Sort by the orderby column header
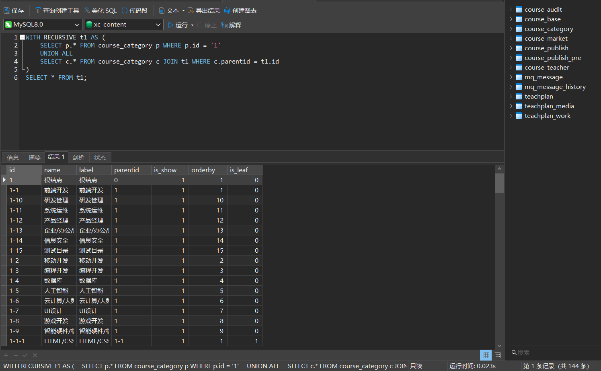Viewport: 601px width, 371px height. click(207, 170)
